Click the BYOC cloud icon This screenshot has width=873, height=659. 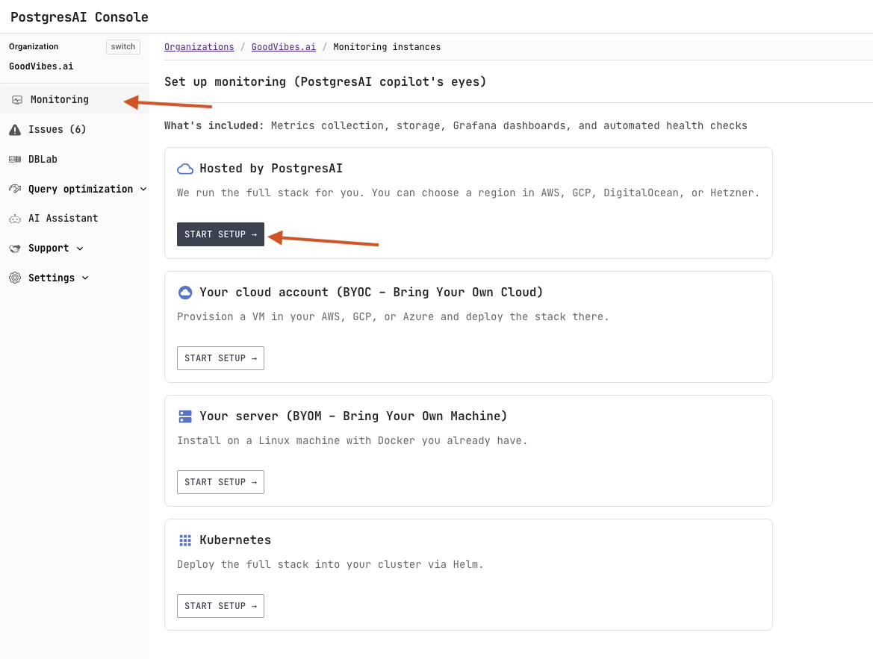(185, 292)
